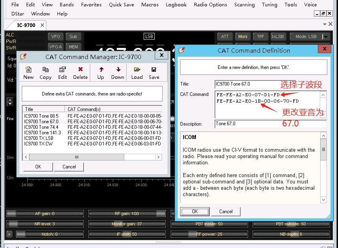Click OK in CAT Command Definition

coord(195,212)
